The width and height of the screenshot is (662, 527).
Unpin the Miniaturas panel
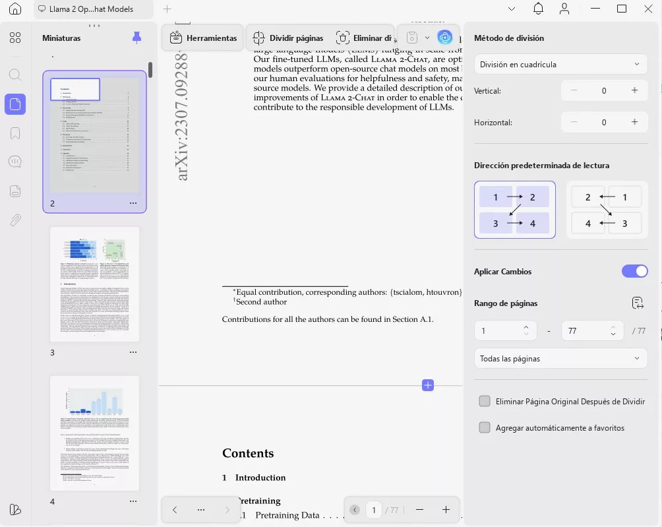click(136, 38)
